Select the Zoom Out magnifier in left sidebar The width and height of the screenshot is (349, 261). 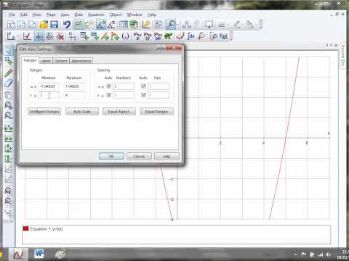9,115
